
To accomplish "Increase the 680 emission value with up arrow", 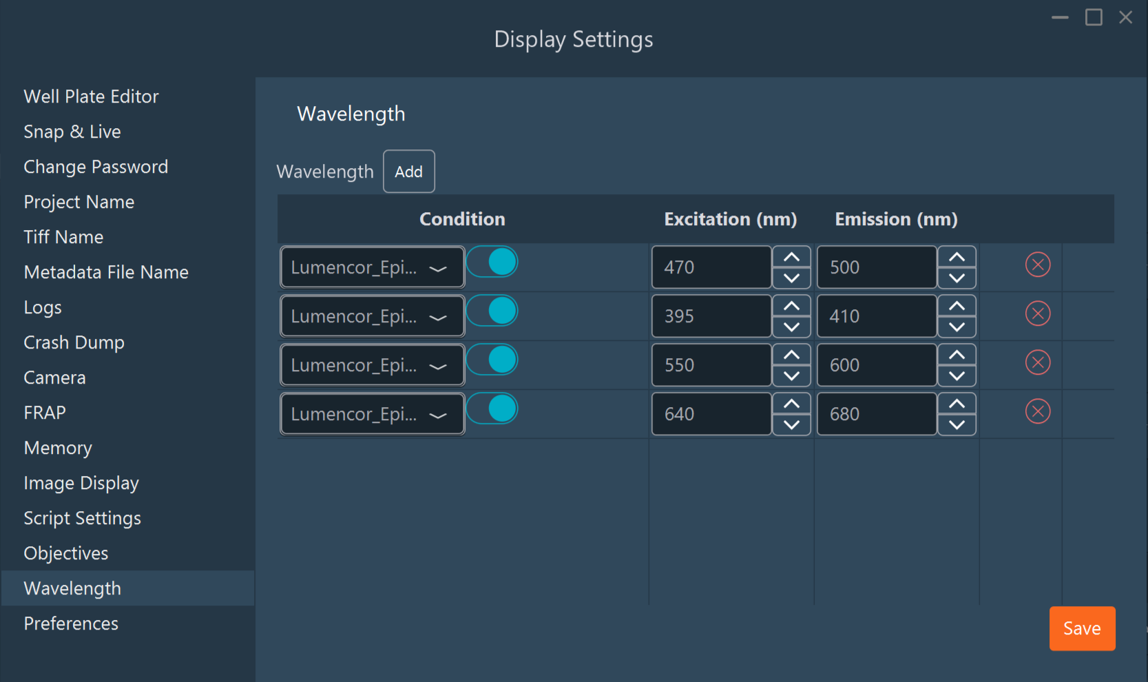I will (957, 404).
